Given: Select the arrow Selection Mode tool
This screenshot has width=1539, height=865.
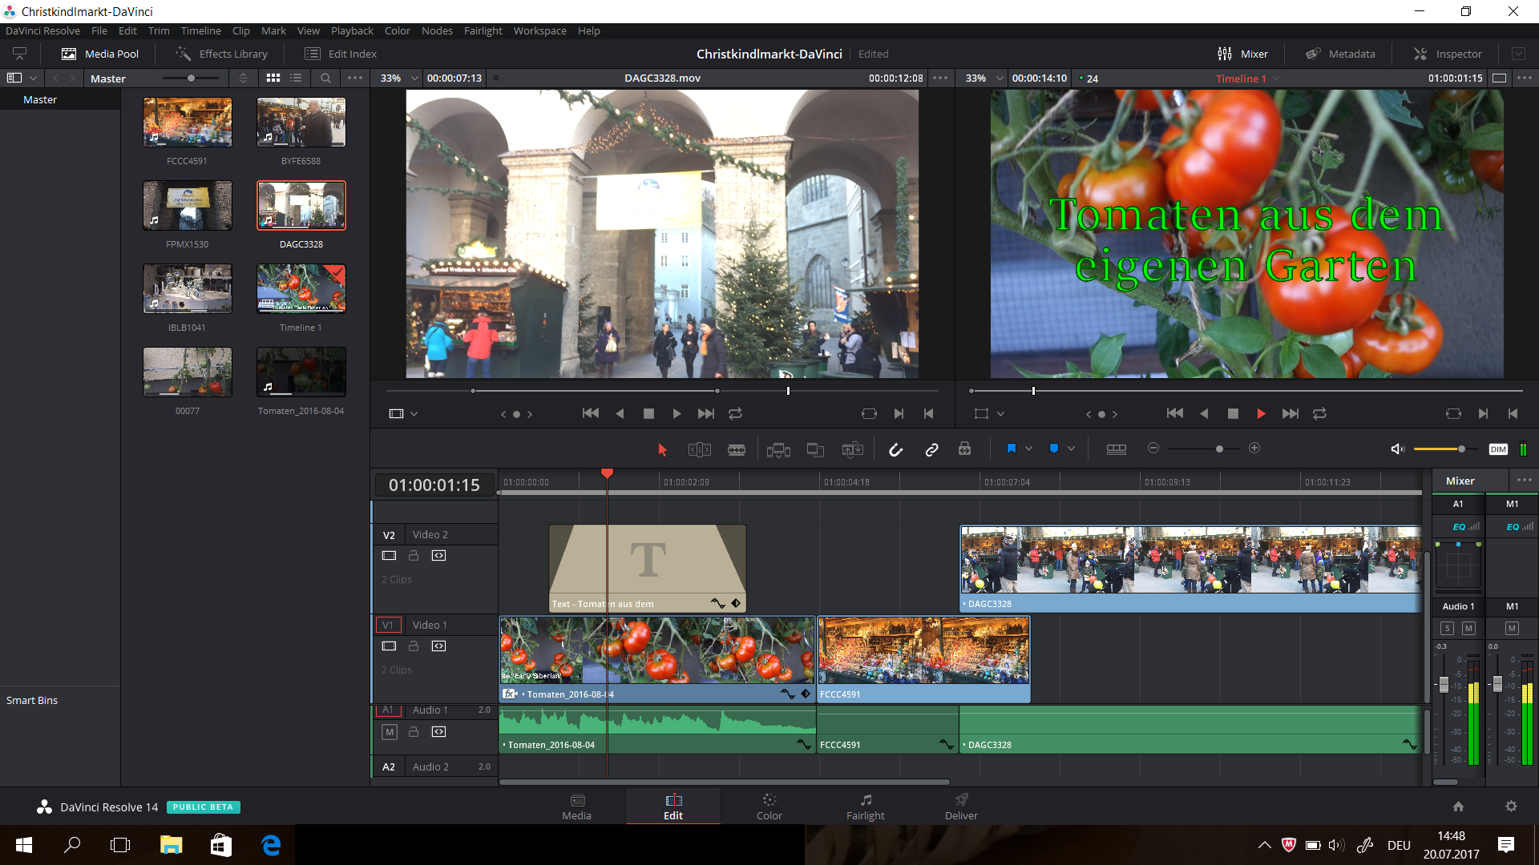Looking at the screenshot, I should coord(662,449).
